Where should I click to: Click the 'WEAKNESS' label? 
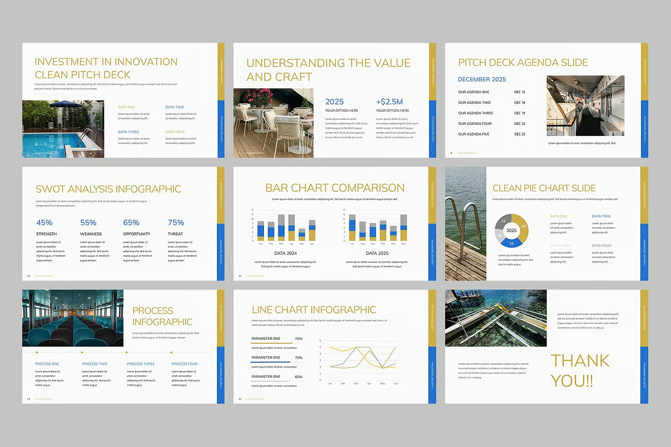point(91,234)
